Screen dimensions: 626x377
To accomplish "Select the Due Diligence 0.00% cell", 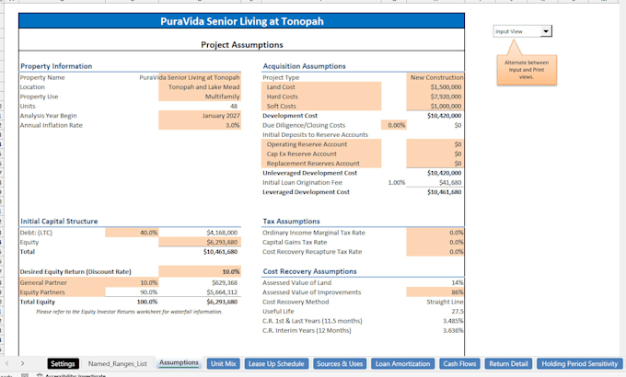I will click(394, 125).
